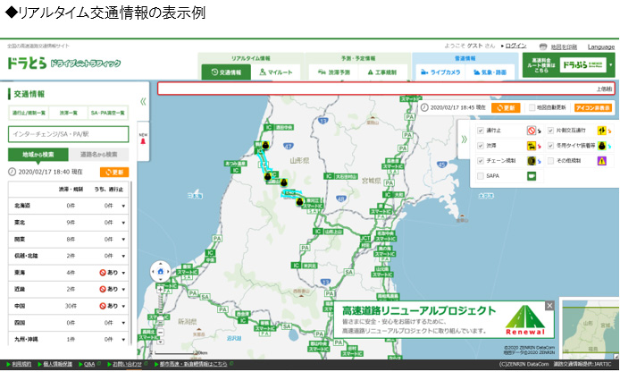
Task: Click the インターチェンジ/SA・PA search field
Action: click(x=67, y=133)
